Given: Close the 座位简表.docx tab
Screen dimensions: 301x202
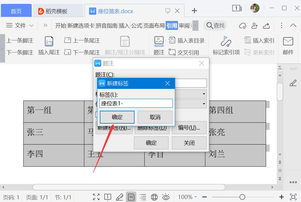Looking at the screenshot, I should point(177,11).
